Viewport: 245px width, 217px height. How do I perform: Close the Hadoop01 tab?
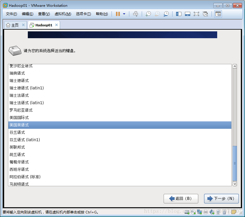click(57, 25)
